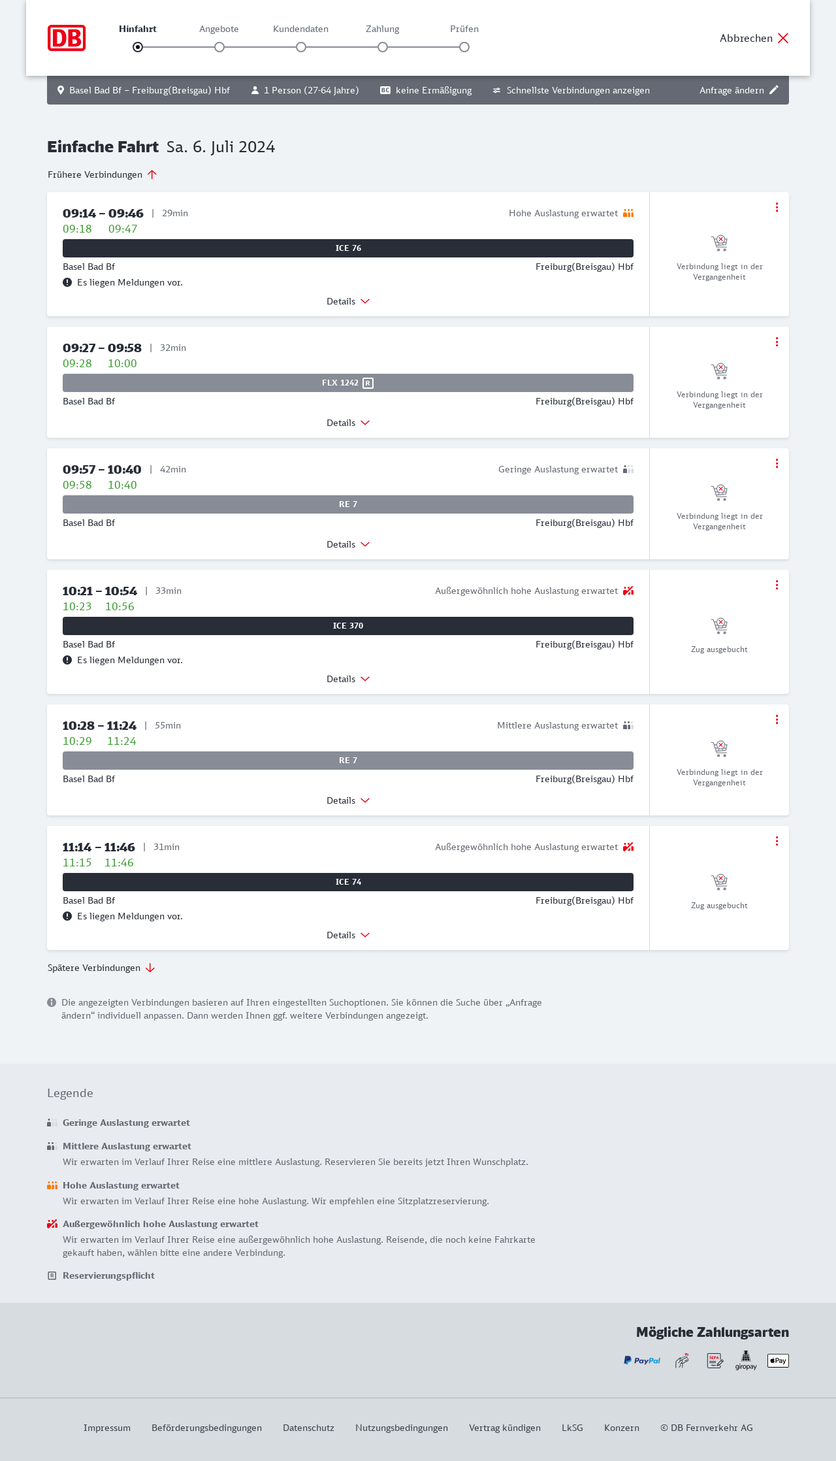Expand Details for the 11:14 ICE 74 connection
This screenshot has height=1461, width=836.
348,935
